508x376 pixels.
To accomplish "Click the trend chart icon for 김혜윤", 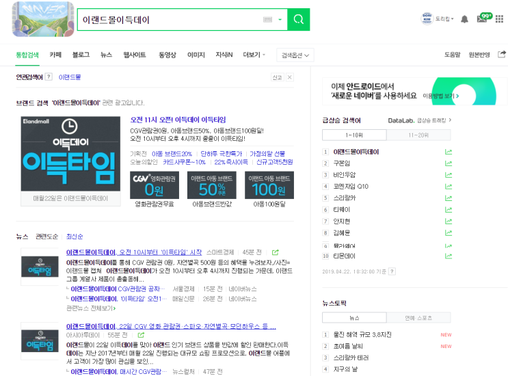I will tap(449, 233).
